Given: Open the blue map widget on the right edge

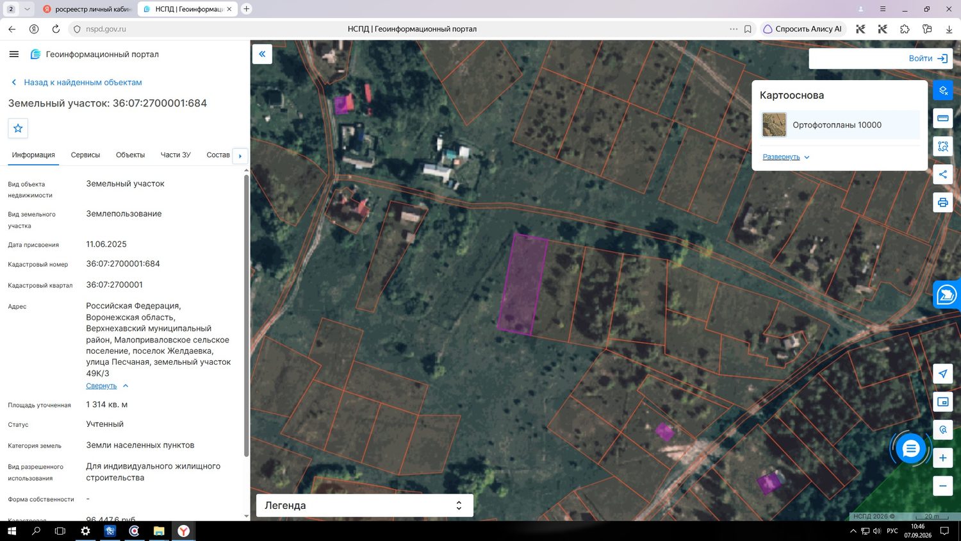Looking at the screenshot, I should coord(947,295).
